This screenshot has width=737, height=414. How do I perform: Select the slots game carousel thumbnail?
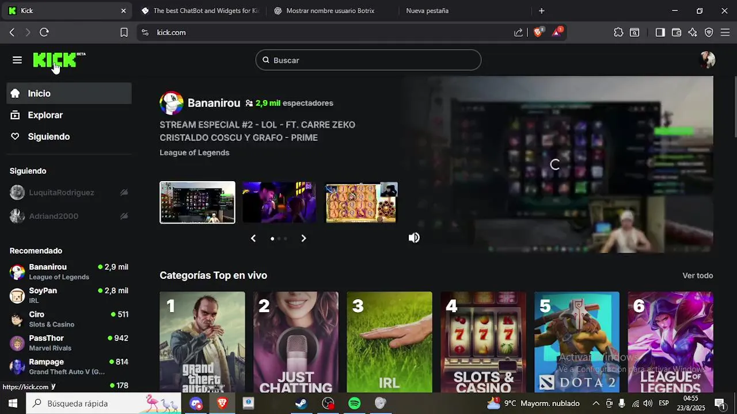(361, 202)
